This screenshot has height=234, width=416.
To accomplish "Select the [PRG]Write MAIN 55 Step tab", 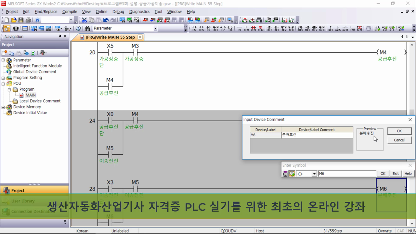I will (110, 37).
